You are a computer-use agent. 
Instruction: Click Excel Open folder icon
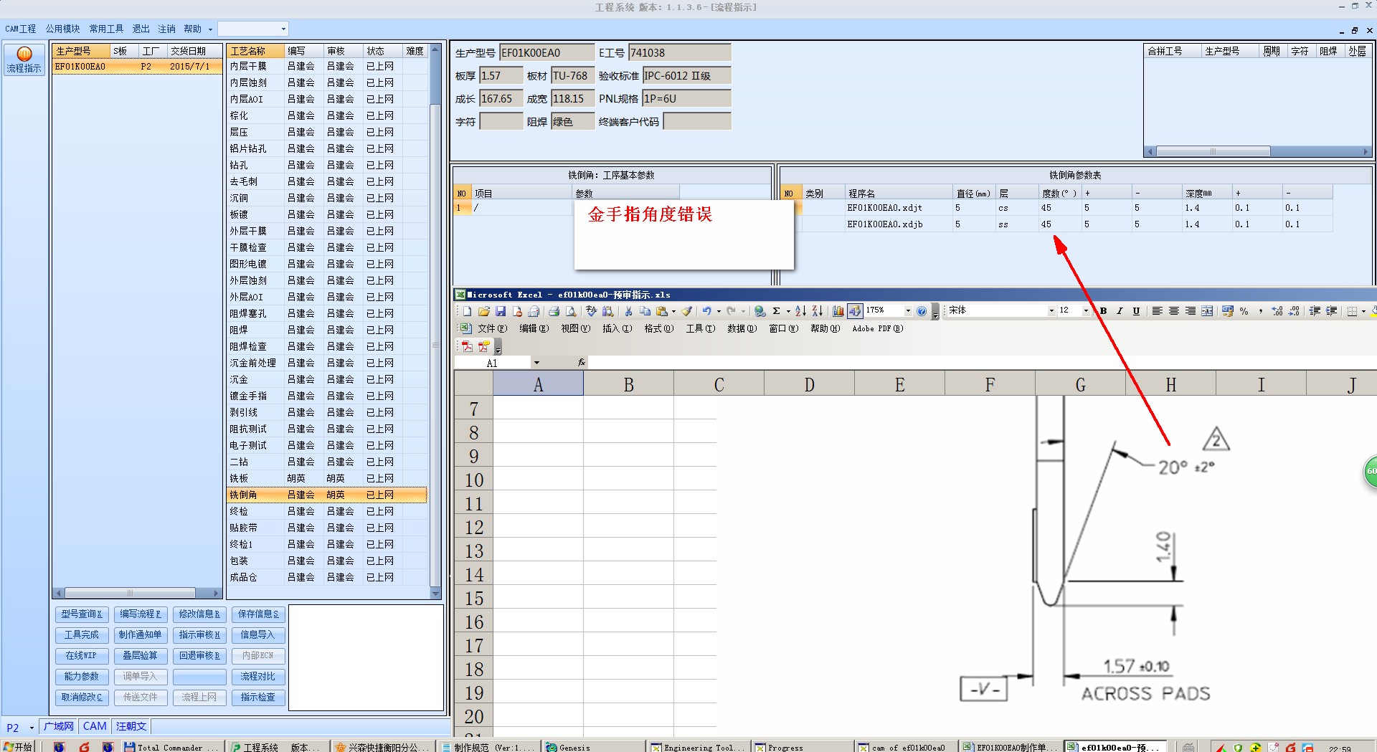483,311
